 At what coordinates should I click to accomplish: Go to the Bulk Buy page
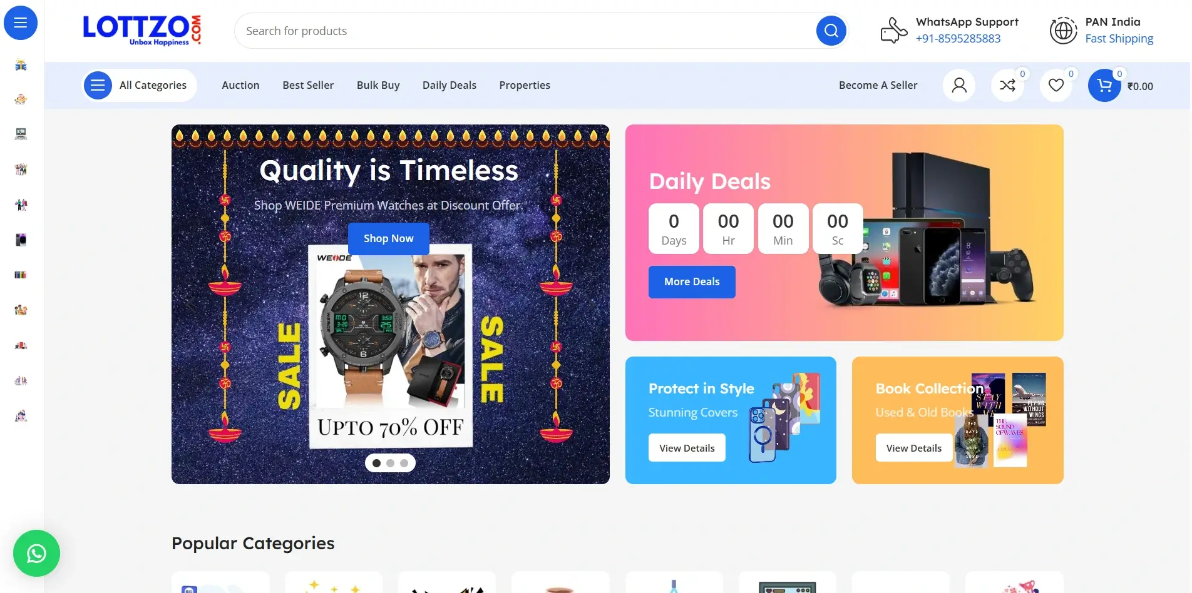coord(378,85)
